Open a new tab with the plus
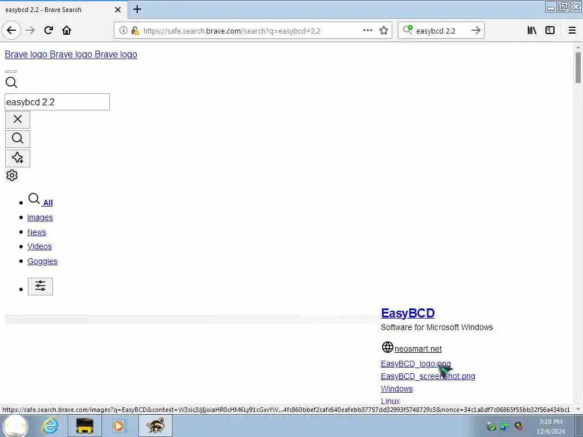Screen dimensions: 583x437 [x=137, y=9]
